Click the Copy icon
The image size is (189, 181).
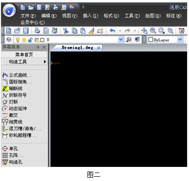pos(74,31)
